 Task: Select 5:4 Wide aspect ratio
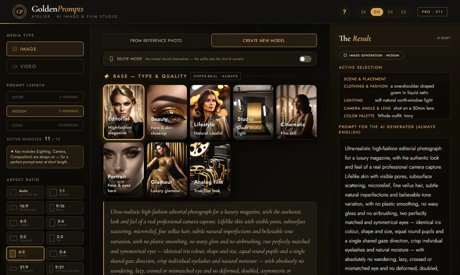click(65, 253)
